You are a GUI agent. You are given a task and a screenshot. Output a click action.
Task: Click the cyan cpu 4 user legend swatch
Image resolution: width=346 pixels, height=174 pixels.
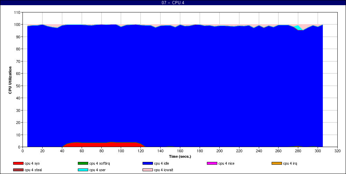click(x=83, y=170)
